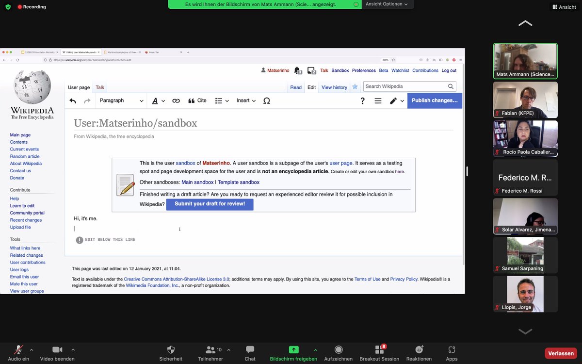Select Fabian (KFPE) video thumbnail
The image size is (582, 364).
coord(525,100)
